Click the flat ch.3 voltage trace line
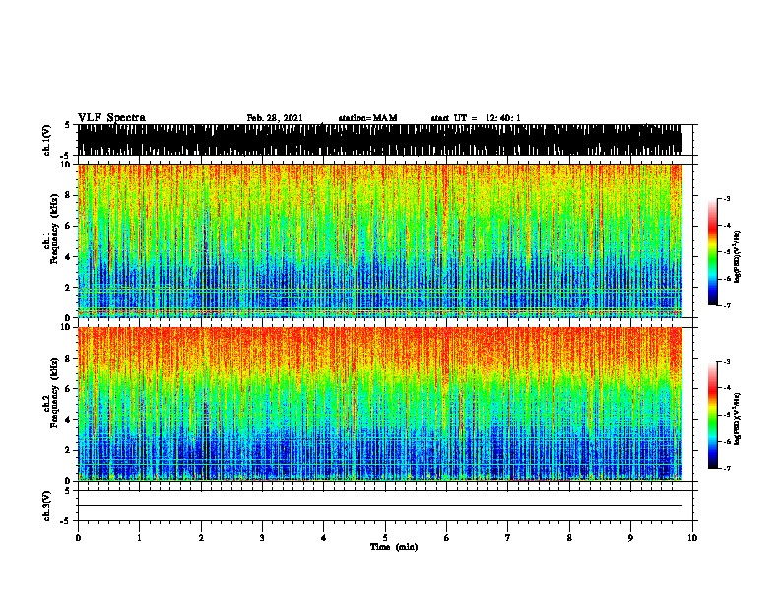Image resolution: width=780 pixels, height=603 pixels. tap(379, 506)
